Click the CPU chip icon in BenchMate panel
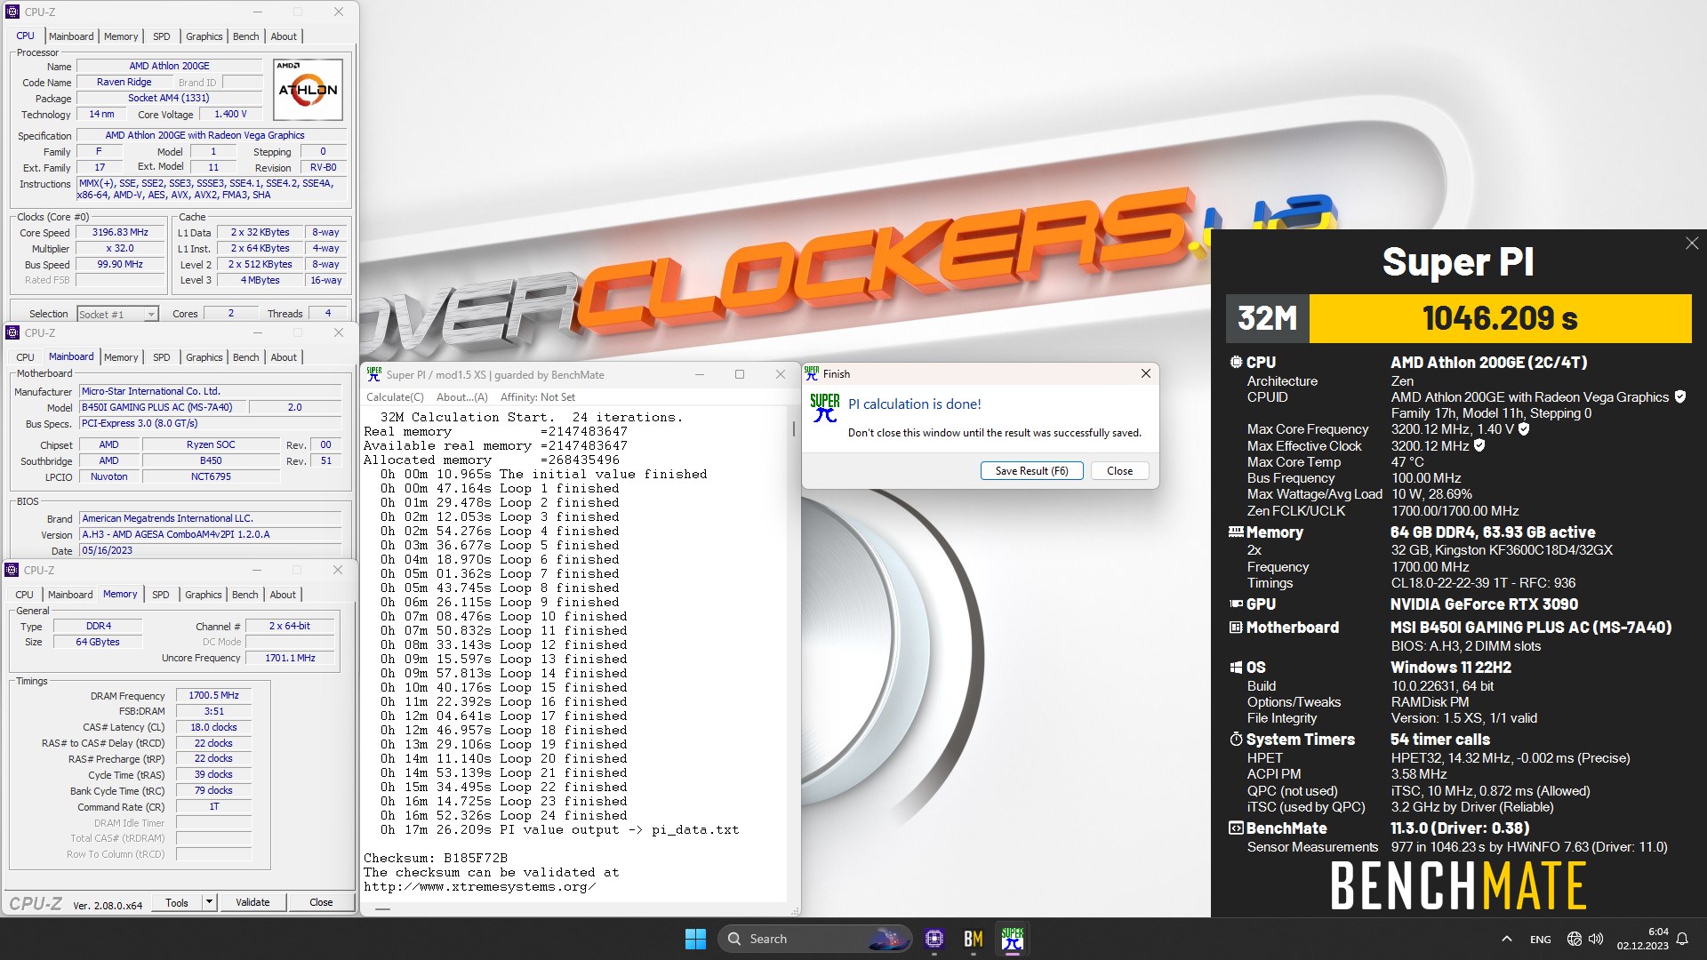This screenshot has width=1707, height=960. 1236,362
